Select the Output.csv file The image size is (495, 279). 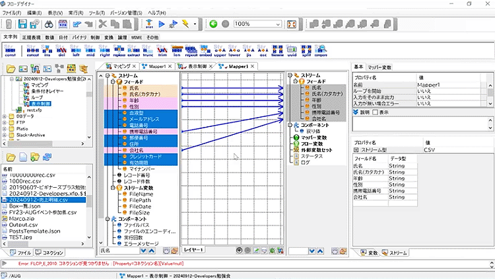tap(23, 225)
